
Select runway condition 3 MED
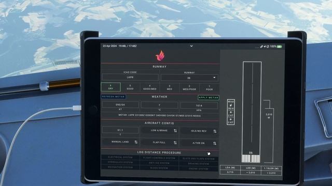coord(170,88)
